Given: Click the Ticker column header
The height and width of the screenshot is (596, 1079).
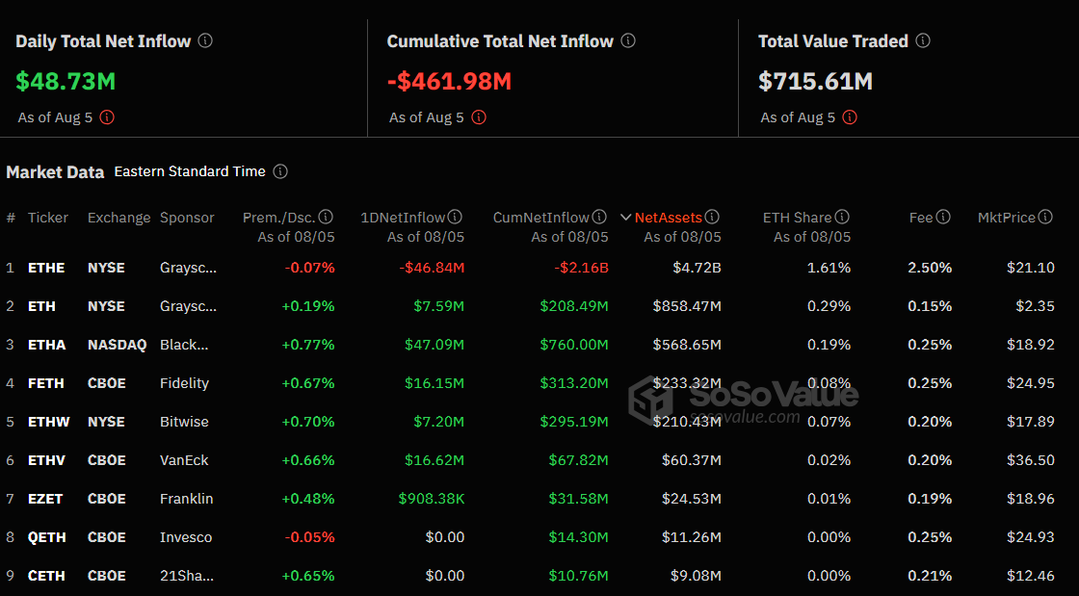Looking at the screenshot, I should tap(48, 218).
